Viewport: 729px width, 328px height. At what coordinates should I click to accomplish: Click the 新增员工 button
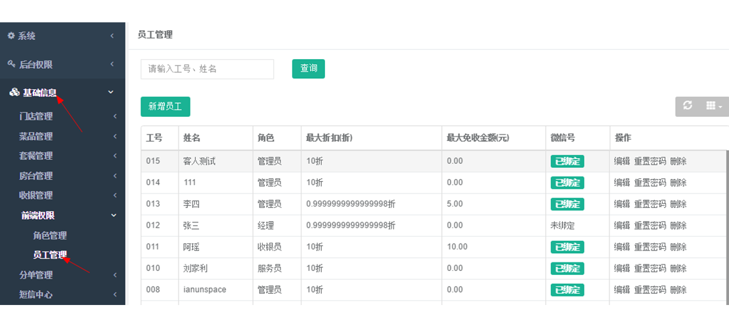(x=164, y=106)
